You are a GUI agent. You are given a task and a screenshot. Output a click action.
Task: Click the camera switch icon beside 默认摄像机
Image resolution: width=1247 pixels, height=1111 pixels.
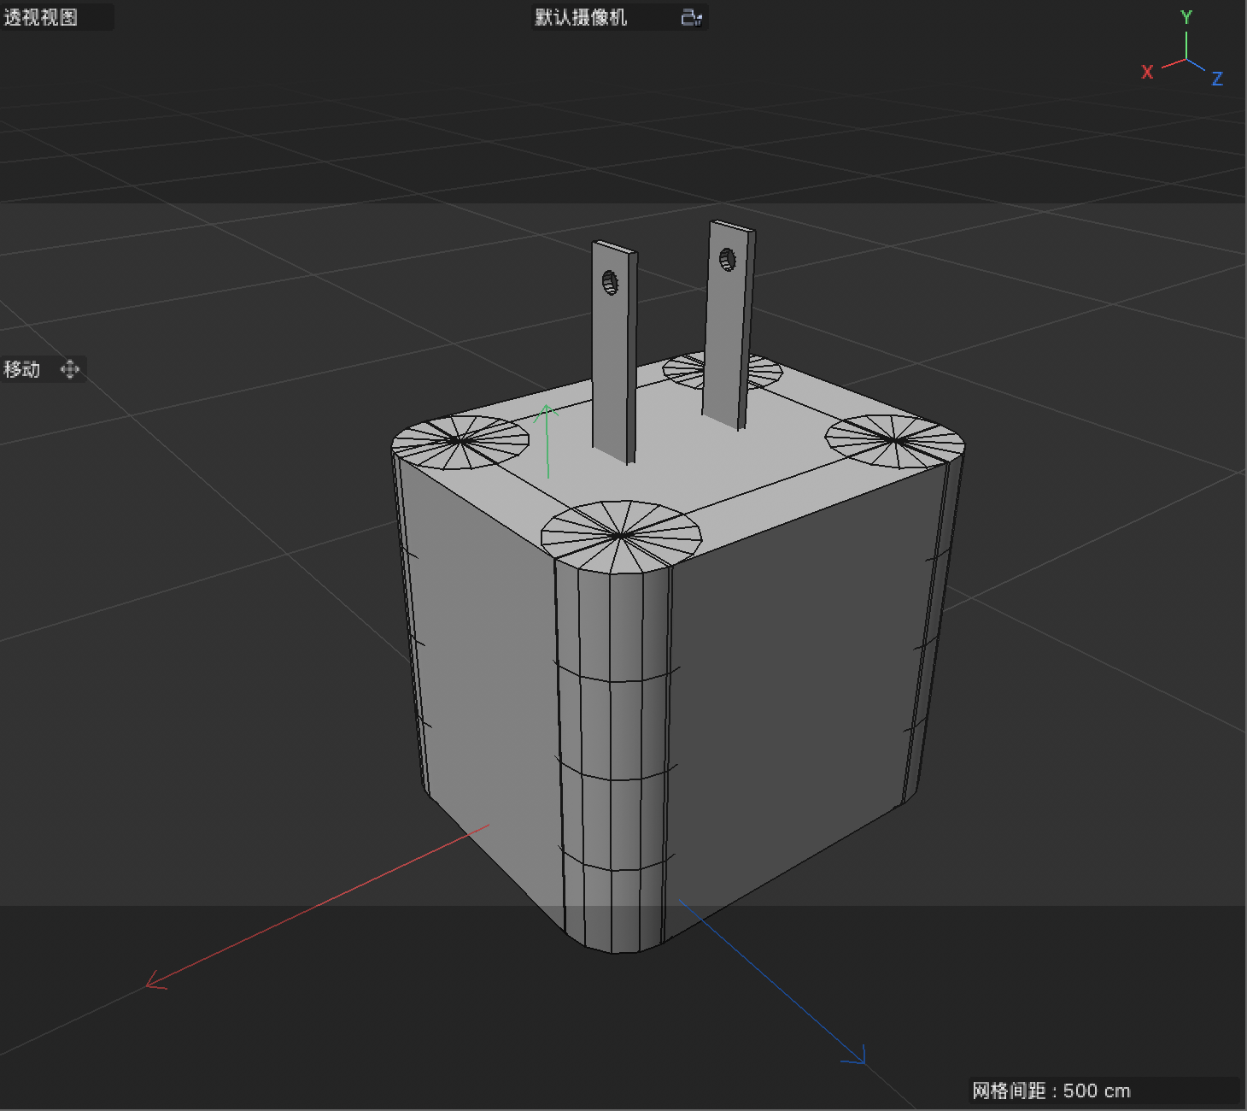click(x=690, y=17)
